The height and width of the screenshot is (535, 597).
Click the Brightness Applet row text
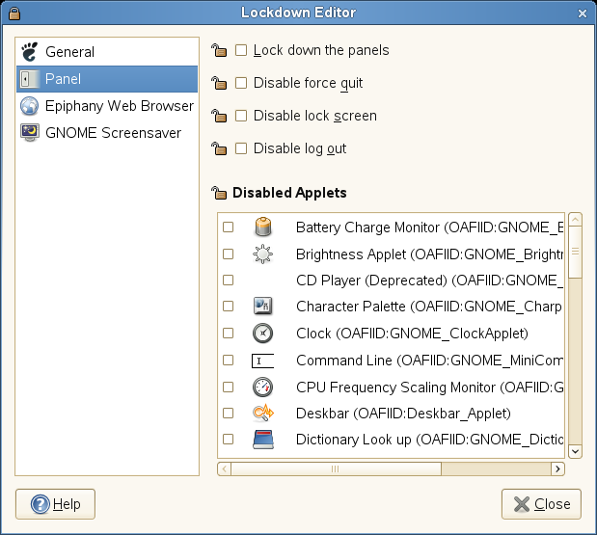(x=429, y=254)
